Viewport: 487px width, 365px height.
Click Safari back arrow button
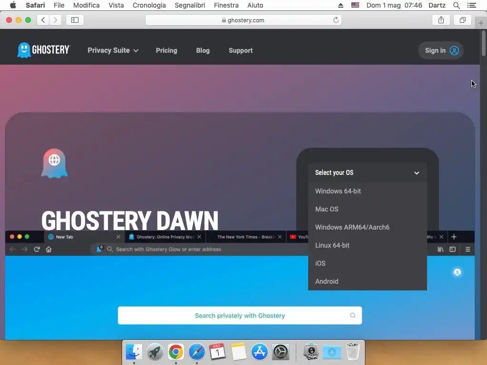click(x=43, y=20)
